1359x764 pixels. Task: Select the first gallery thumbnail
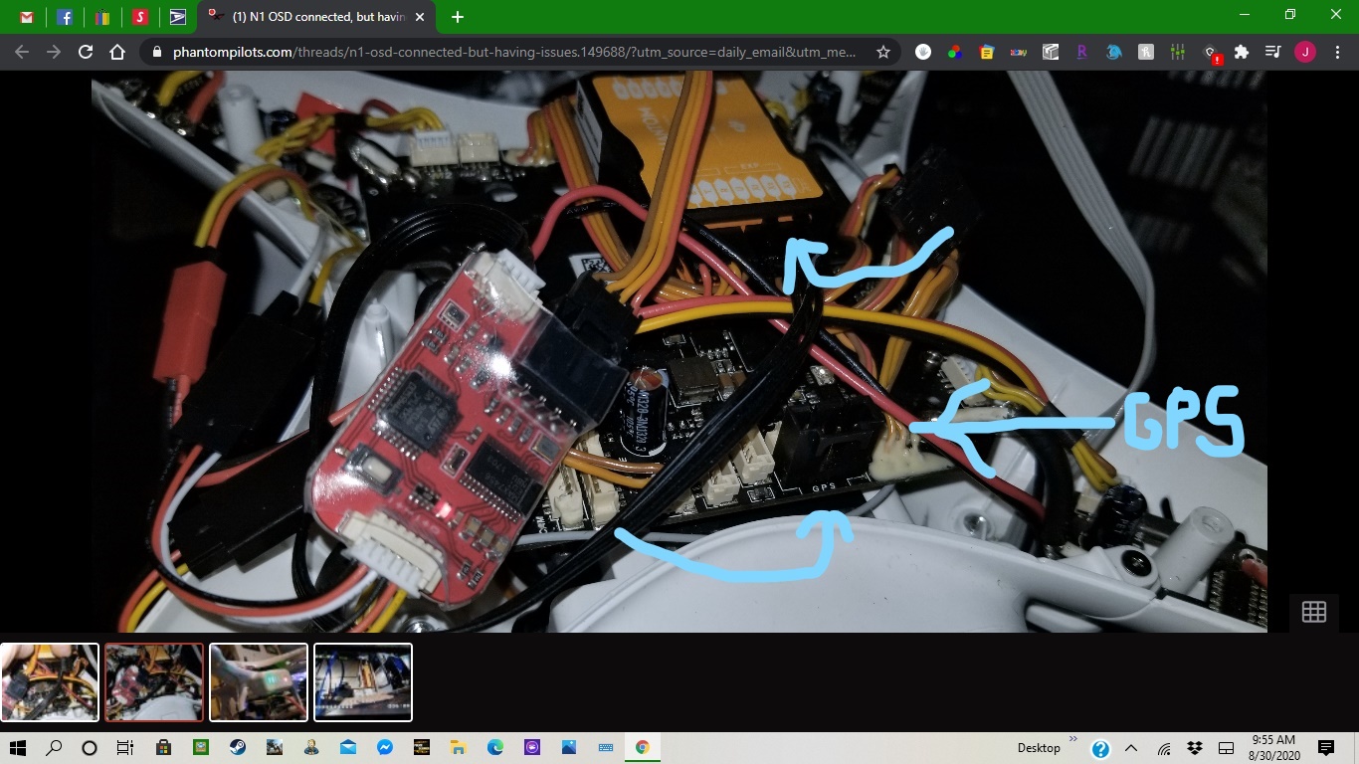click(x=50, y=681)
